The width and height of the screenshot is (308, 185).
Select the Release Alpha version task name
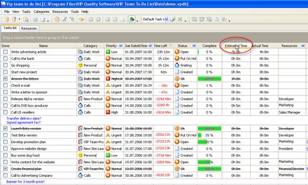tap(27, 99)
